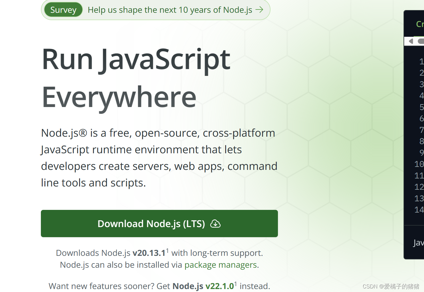
Task: Open the package managers link
Action: 221,265
